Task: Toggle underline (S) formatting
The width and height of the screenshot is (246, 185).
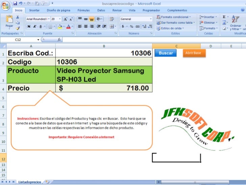Action: pos(41,26)
